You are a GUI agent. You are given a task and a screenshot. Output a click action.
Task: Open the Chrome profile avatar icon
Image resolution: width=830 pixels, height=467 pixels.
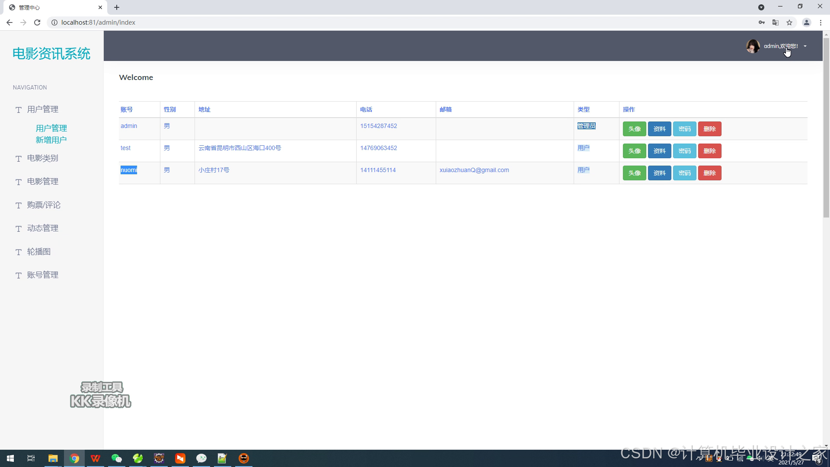[806, 22]
